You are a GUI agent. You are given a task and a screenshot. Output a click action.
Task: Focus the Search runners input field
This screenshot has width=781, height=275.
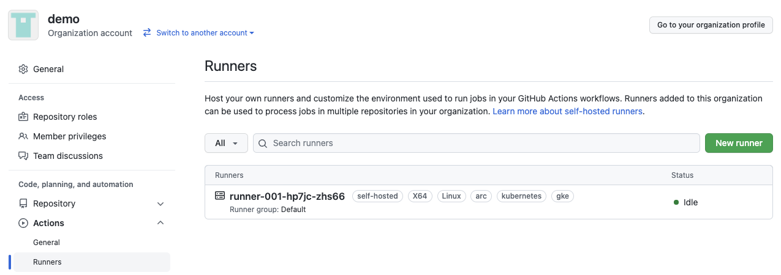point(476,143)
